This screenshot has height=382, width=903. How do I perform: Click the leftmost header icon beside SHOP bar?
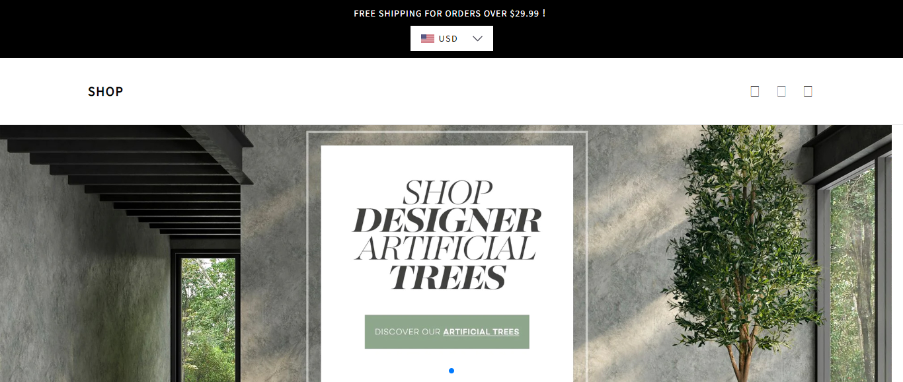[x=755, y=91]
